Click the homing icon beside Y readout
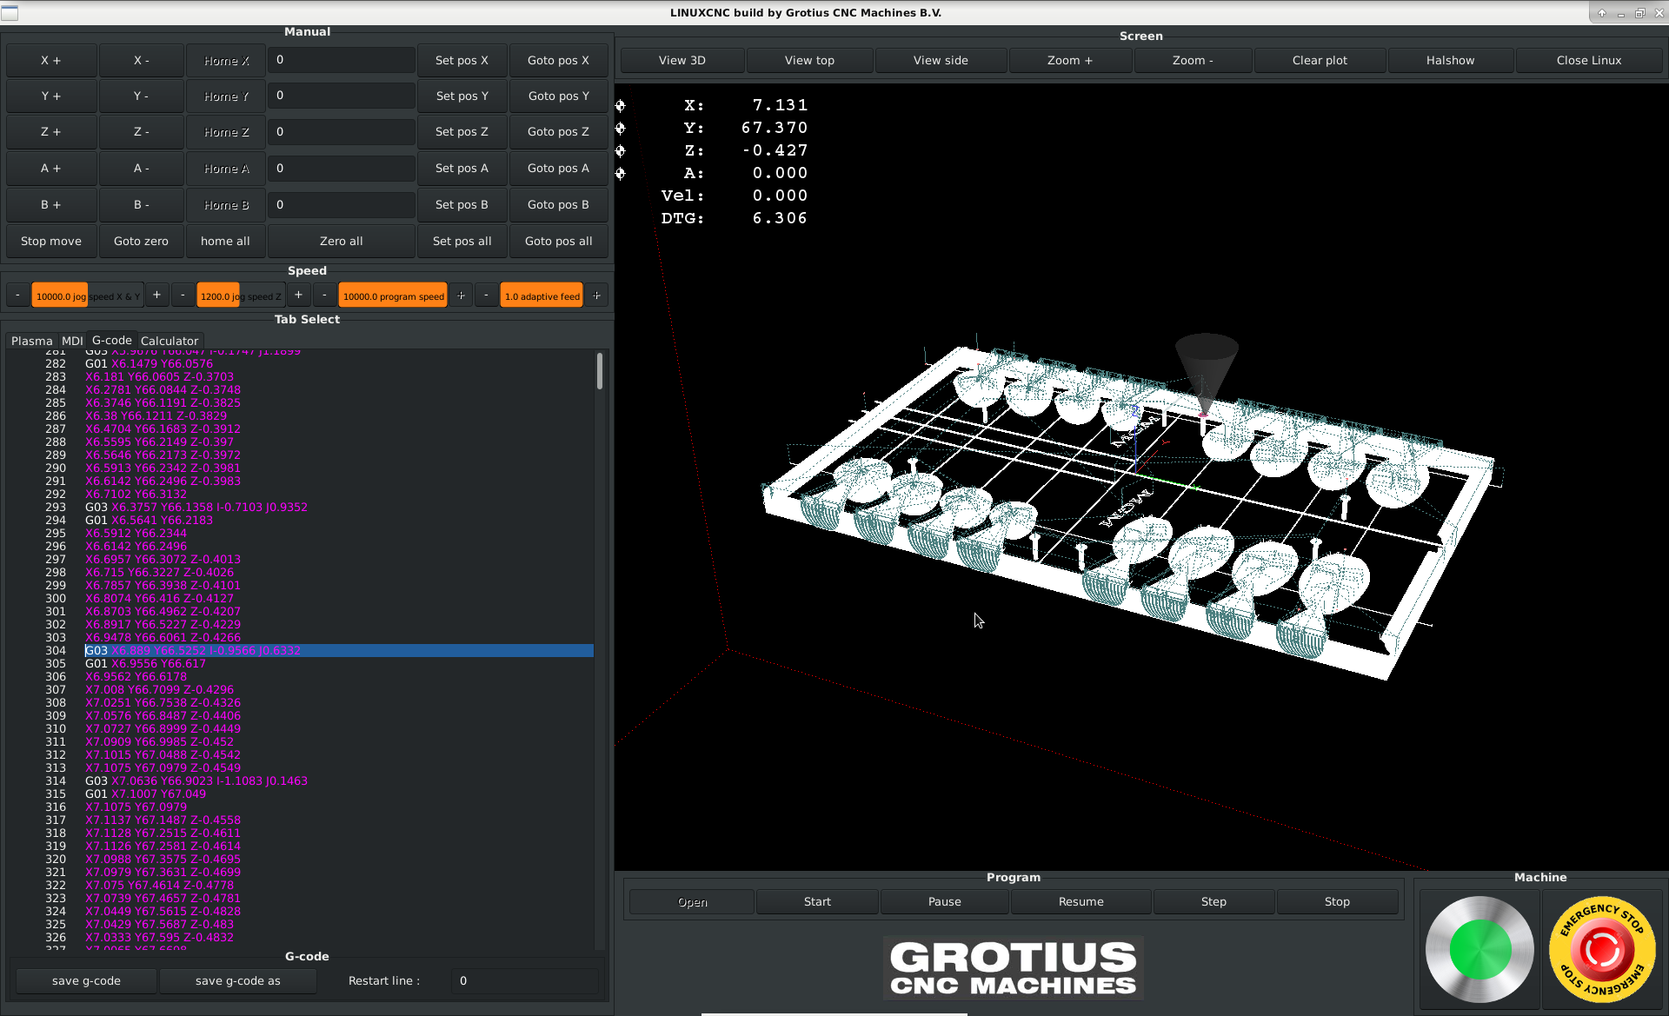The width and height of the screenshot is (1669, 1016). (621, 128)
